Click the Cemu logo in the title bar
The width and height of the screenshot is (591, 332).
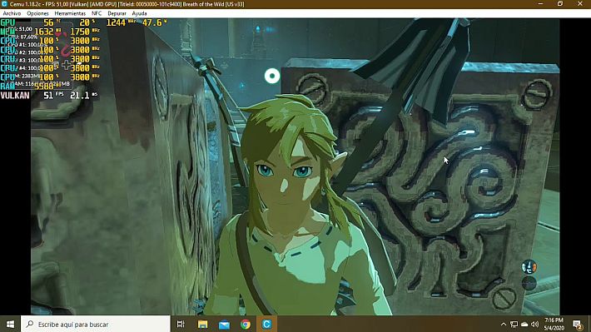[4, 4]
